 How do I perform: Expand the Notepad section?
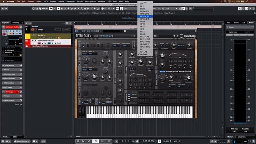pos(12,96)
